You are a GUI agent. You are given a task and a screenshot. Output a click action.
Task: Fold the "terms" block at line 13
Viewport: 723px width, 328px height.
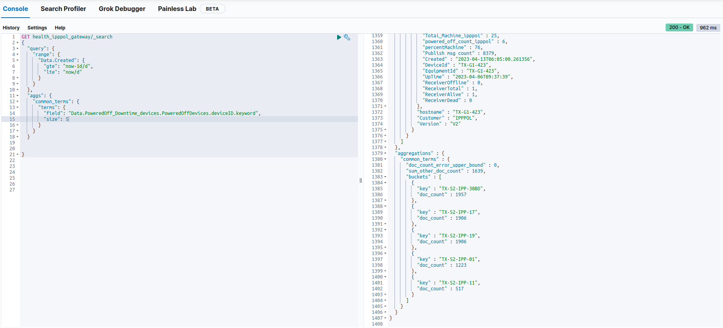pos(18,108)
